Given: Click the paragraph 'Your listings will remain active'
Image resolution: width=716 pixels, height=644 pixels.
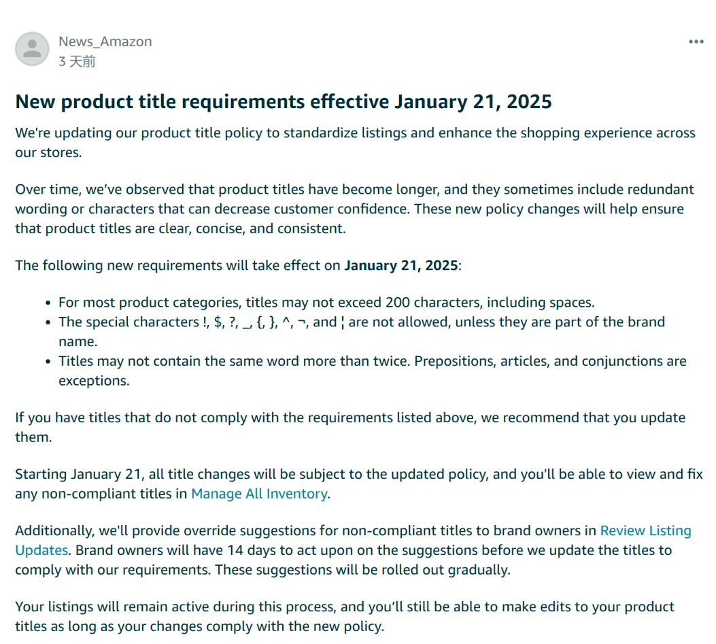Looking at the screenshot, I should click(345, 616).
